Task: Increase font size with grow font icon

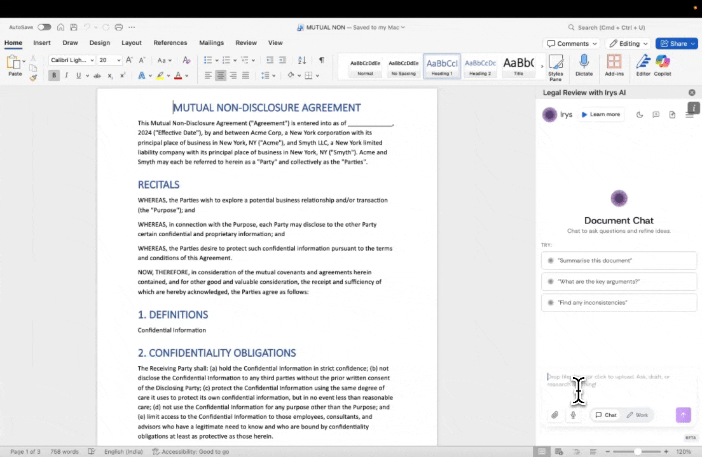Action: [x=129, y=60]
